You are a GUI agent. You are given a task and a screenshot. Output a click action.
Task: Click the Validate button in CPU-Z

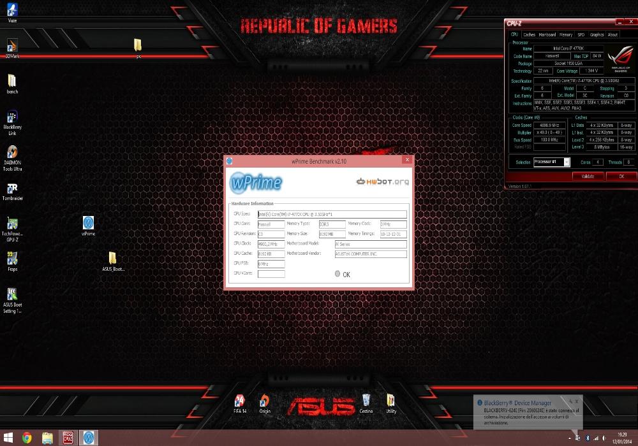[588, 176]
